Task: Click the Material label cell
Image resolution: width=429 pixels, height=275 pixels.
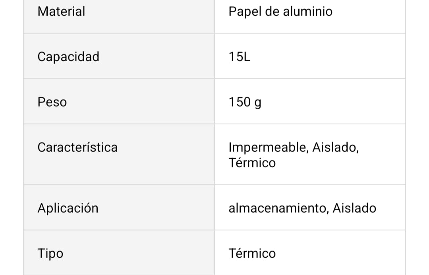Action: pos(61,11)
